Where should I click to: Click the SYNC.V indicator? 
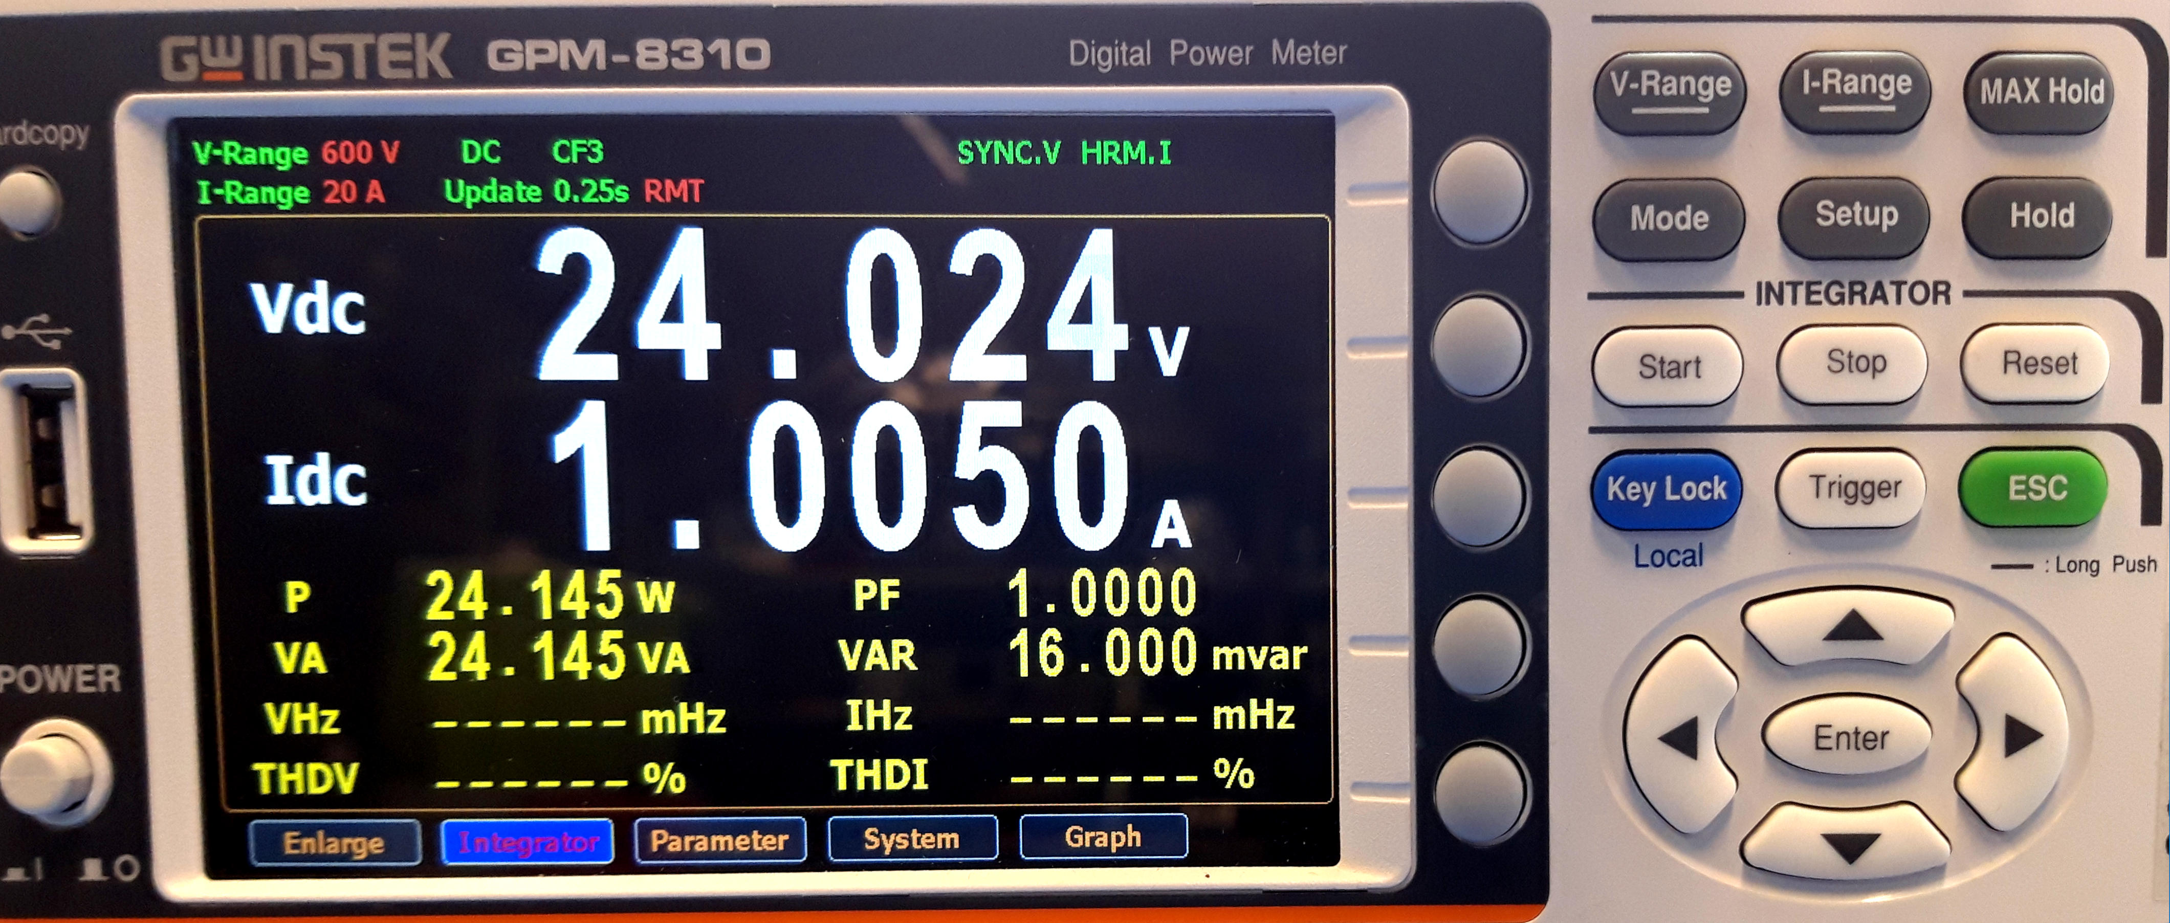coord(1009,153)
